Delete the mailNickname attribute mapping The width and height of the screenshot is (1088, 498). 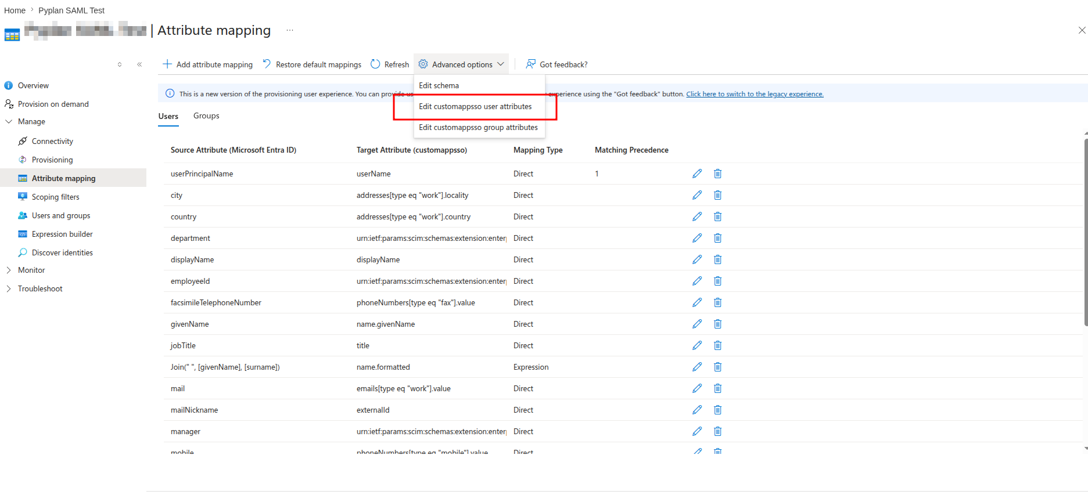718,410
